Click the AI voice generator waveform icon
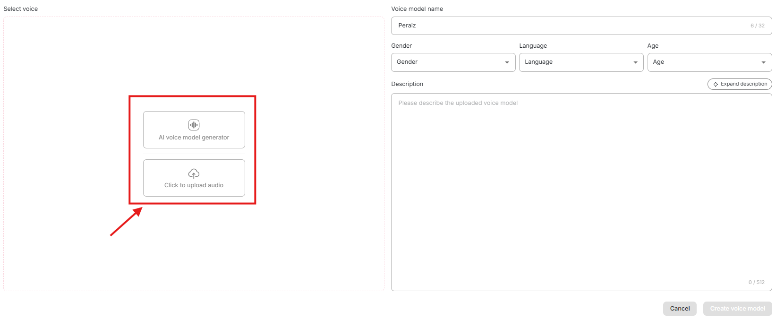 coord(194,125)
